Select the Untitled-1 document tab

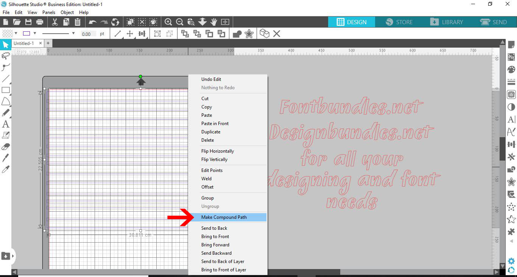pos(24,43)
